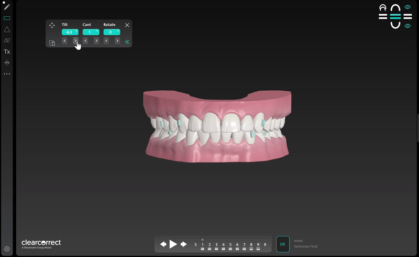Image resolution: width=419 pixels, height=257 pixels.
Task: Select the pencil annotation tool
Action: coord(7,7)
